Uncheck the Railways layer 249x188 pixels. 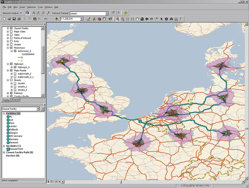[11, 93]
